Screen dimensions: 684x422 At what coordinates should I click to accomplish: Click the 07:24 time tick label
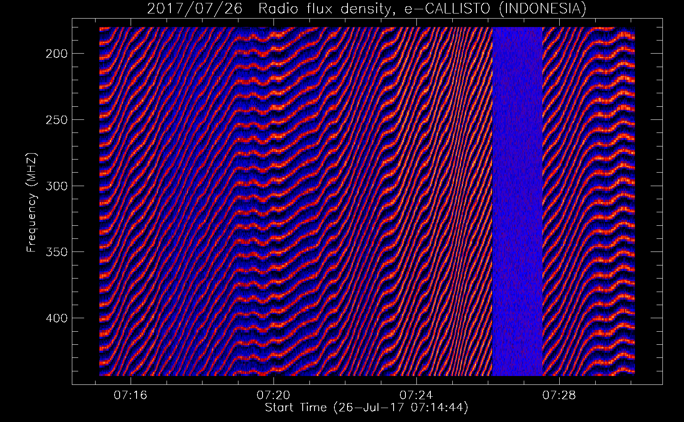[417, 395]
